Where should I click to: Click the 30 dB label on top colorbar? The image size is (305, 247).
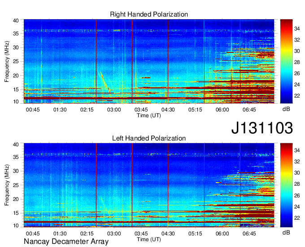[297, 51]
